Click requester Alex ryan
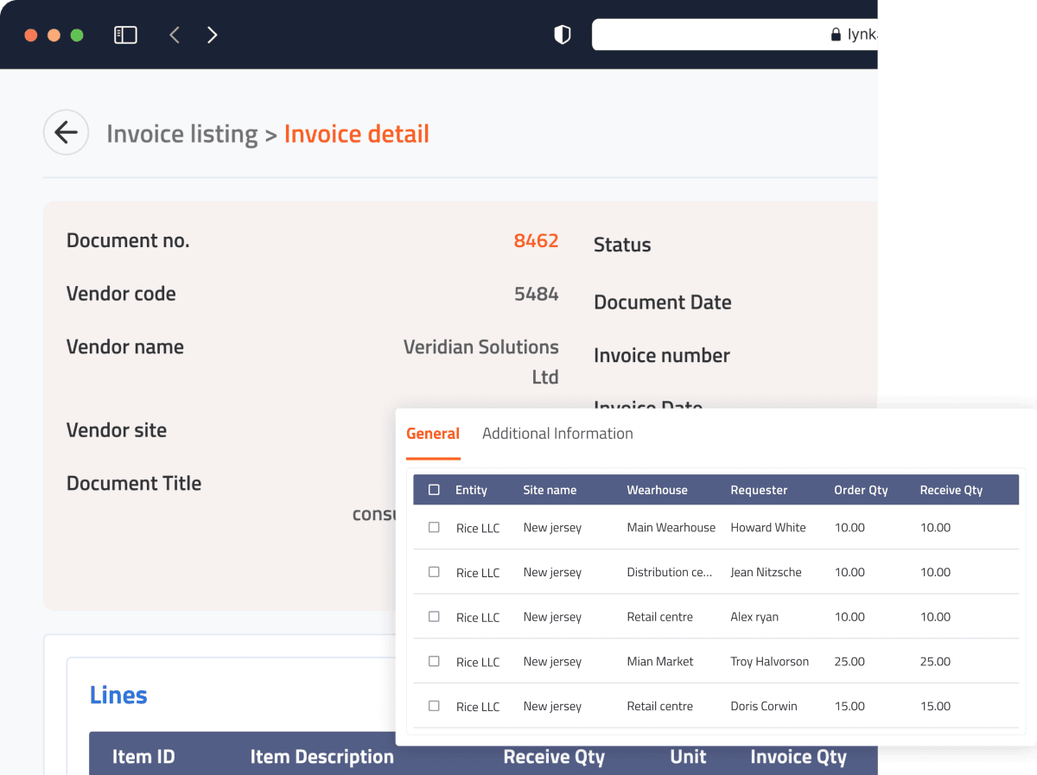Screen dimensions: 1037x775 point(754,617)
